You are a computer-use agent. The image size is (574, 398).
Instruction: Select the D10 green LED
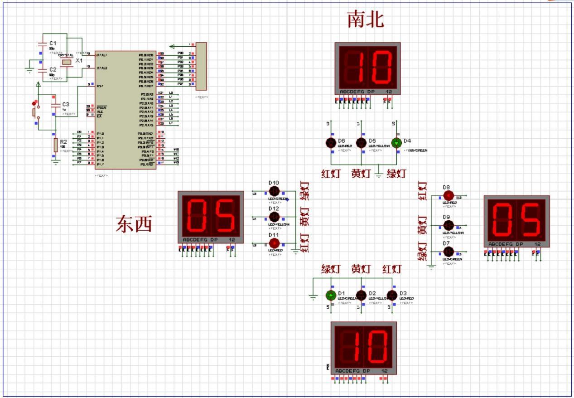274,192
